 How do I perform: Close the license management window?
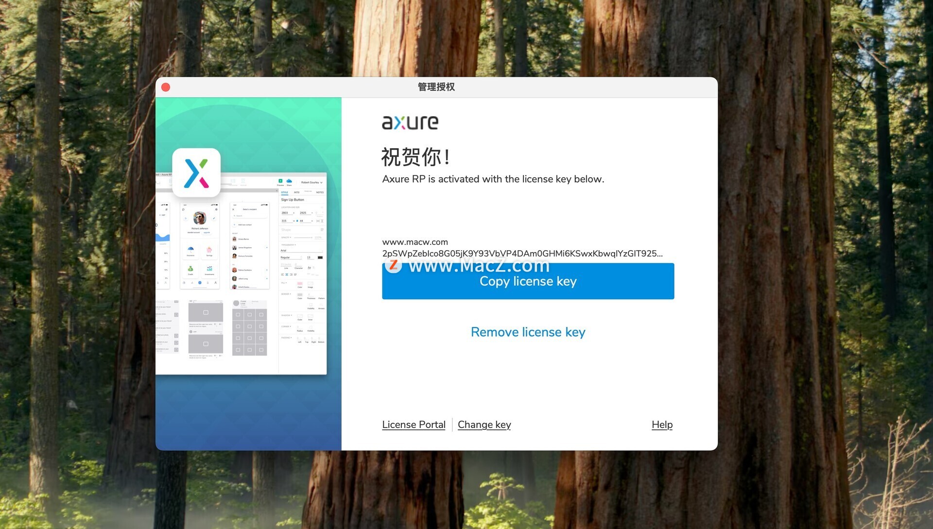[x=166, y=87]
